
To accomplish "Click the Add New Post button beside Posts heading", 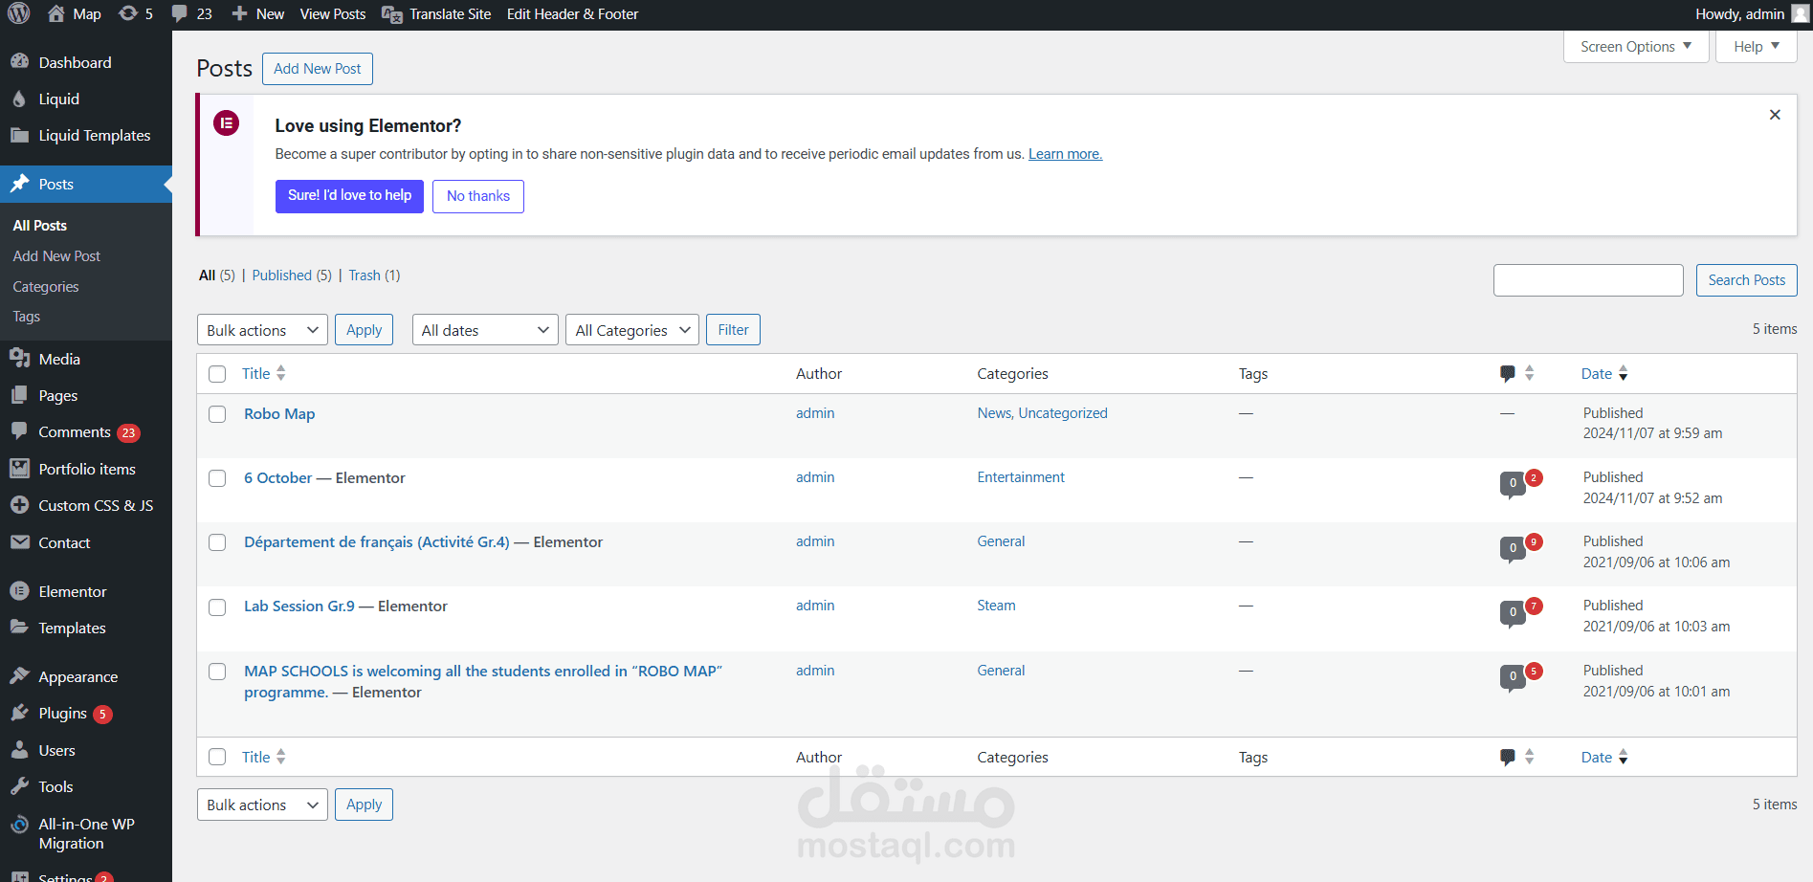I will 318,69.
